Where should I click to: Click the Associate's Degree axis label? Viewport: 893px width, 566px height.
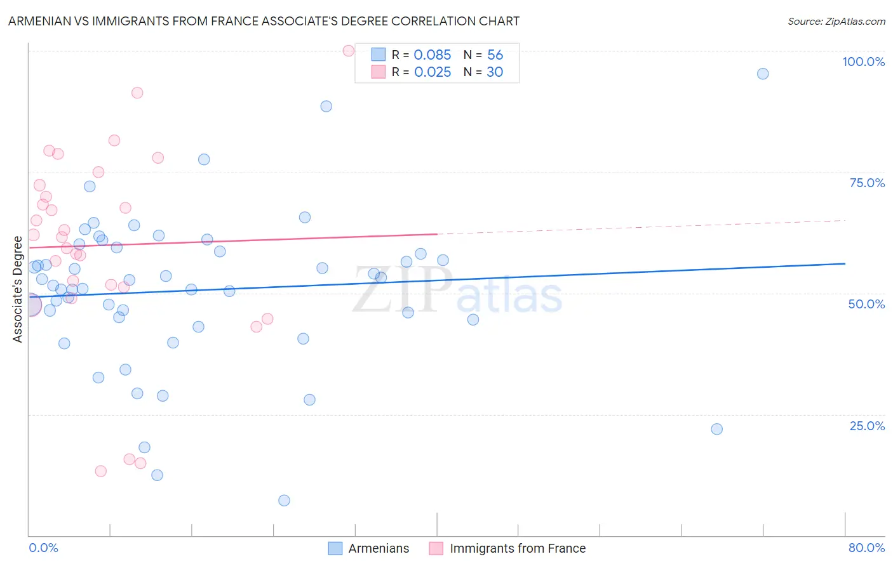pyautogui.click(x=17, y=289)
